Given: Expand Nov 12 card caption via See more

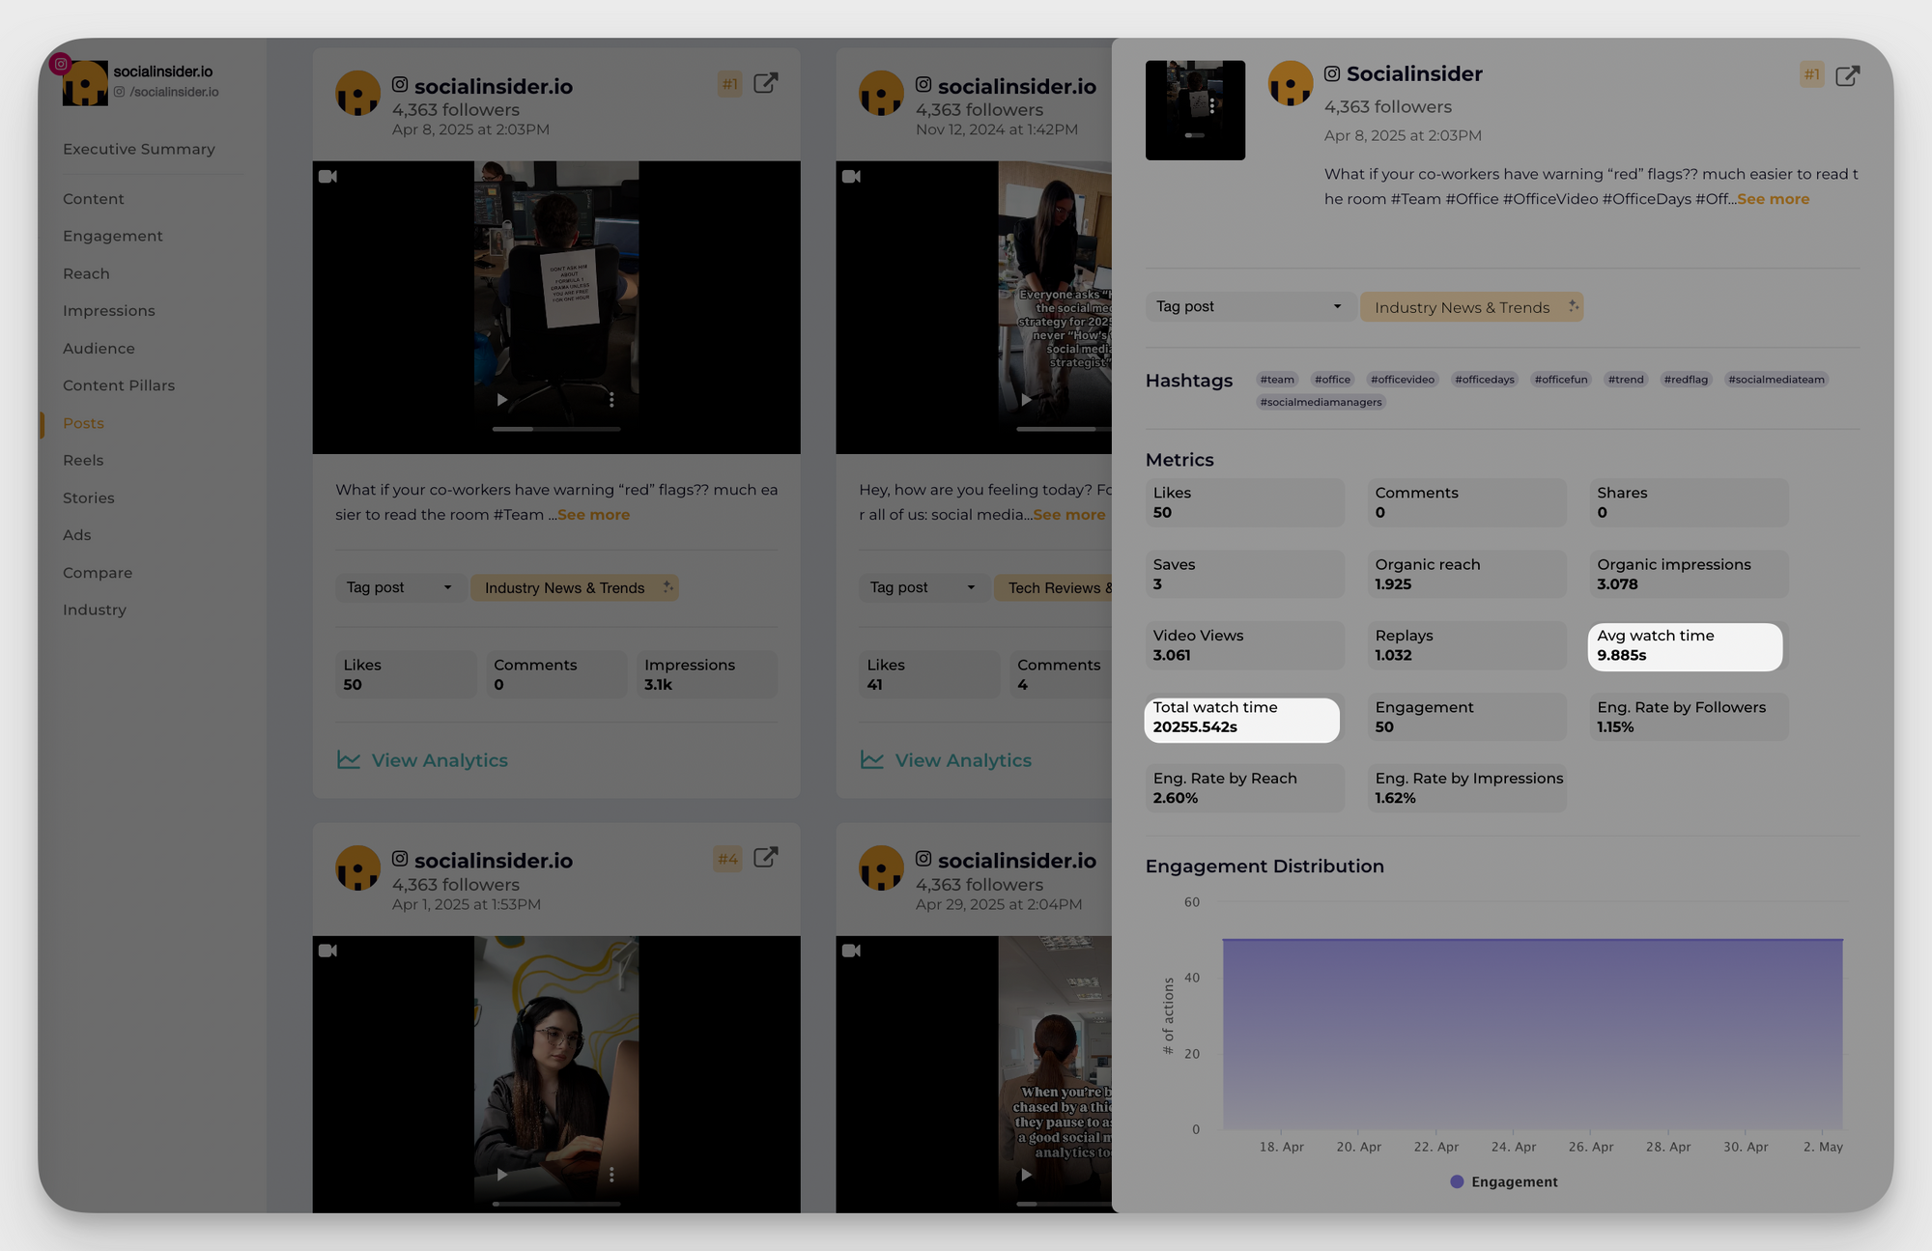Looking at the screenshot, I should [x=1069, y=515].
